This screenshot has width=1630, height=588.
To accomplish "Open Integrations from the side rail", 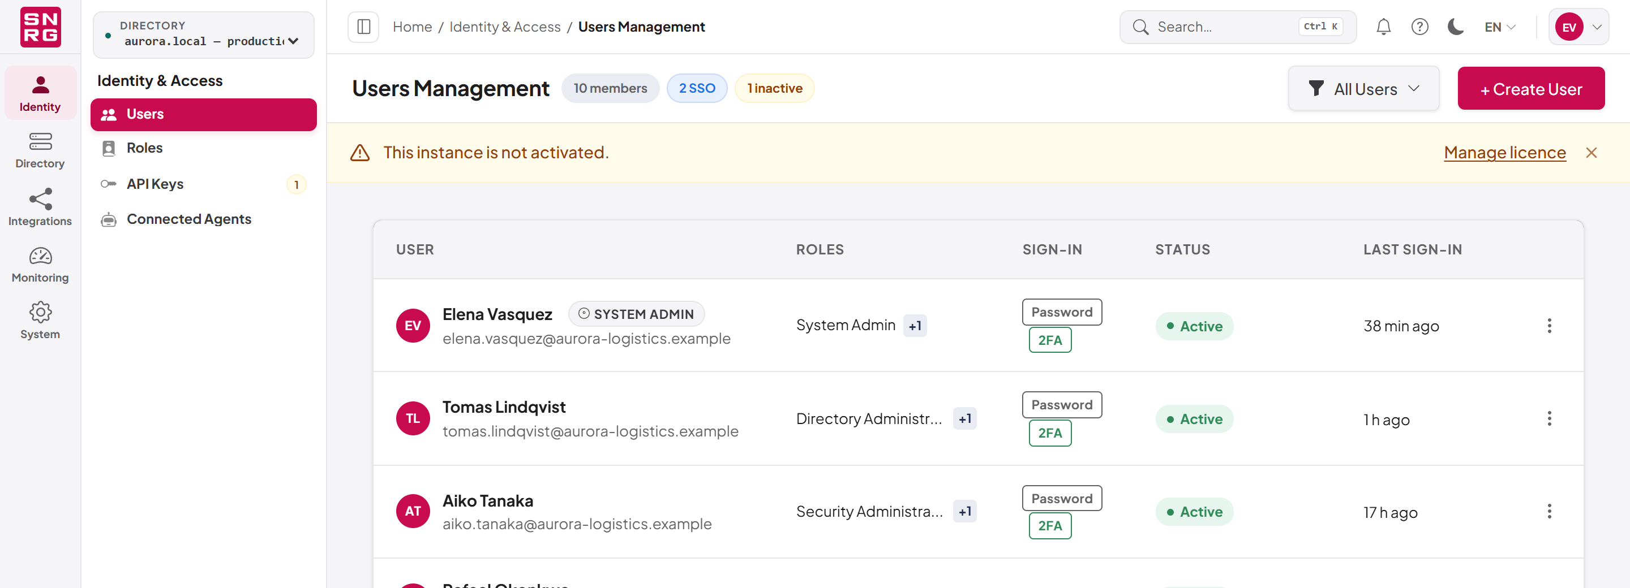I will 40,207.
